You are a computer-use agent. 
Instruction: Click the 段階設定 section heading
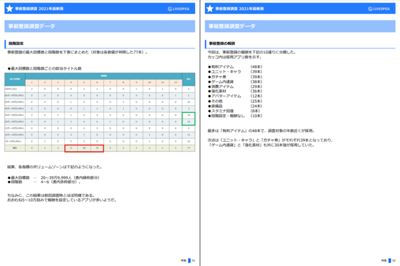[16, 43]
